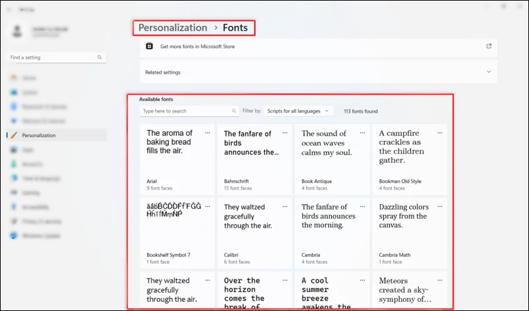This screenshot has height=311, width=529.
Task: Click the open-external icon on Microsoft Store row
Action: coord(489,46)
